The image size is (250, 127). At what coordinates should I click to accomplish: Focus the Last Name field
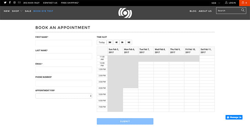coord(64,56)
